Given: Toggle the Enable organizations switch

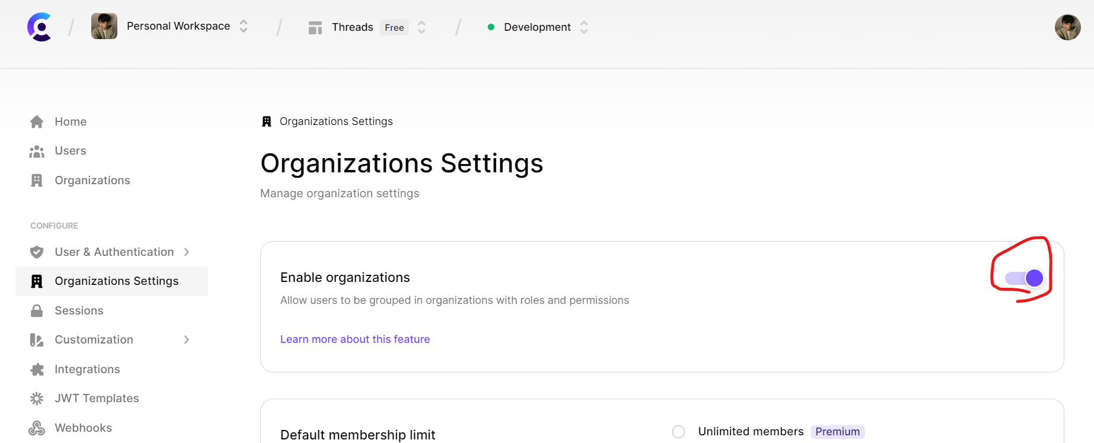Looking at the screenshot, I should (1024, 278).
